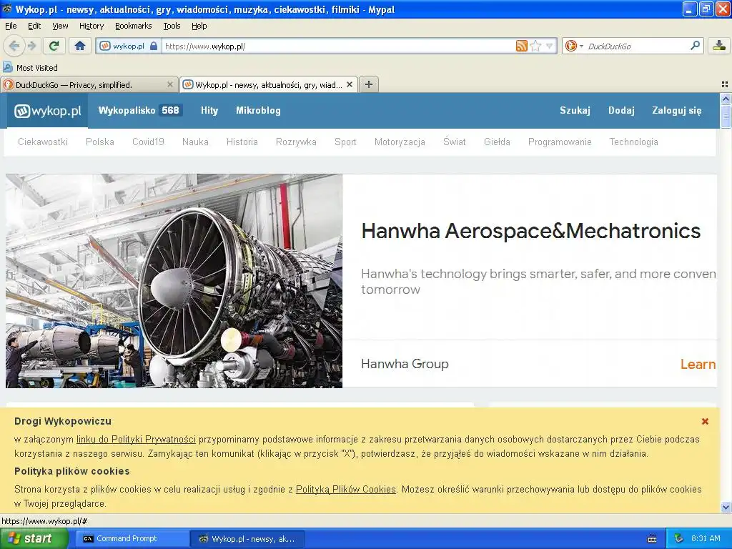Open Wykopalisko 568 section
Screen dimensions: 732x549
pos(140,111)
